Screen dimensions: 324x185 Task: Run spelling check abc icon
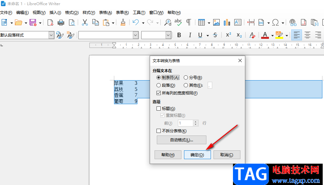pos(178,23)
